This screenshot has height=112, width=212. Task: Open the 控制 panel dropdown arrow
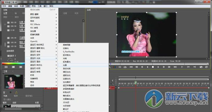click(x=13, y=10)
